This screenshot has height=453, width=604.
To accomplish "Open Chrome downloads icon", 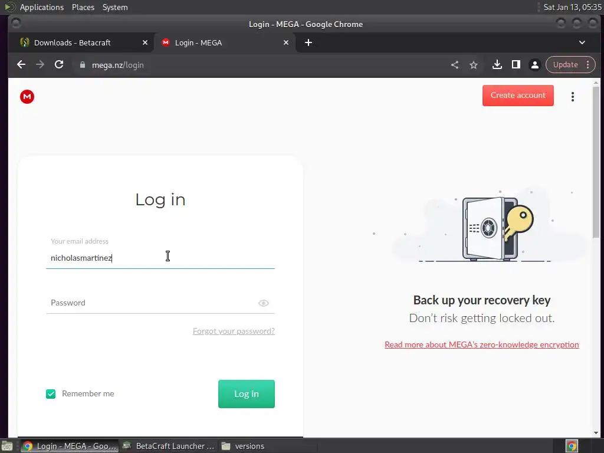I will pos(497,65).
